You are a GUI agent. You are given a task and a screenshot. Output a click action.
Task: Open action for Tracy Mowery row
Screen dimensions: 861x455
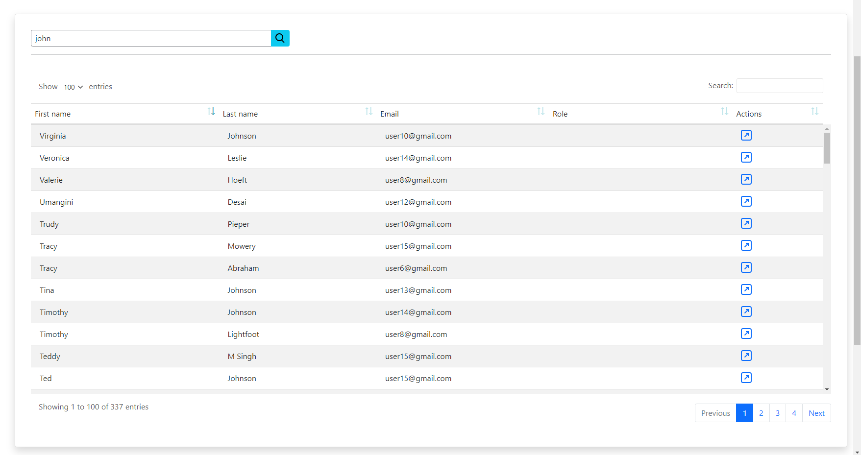746,245
